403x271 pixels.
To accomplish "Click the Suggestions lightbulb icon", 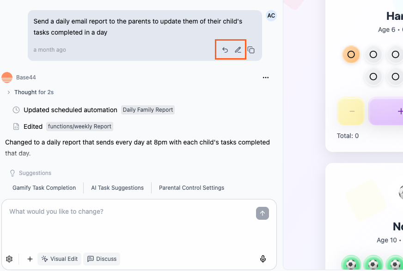I will pos(12,173).
